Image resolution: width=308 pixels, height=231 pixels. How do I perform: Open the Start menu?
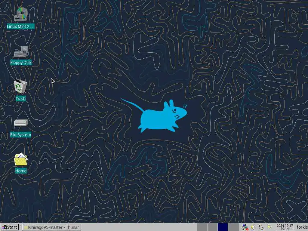pos(9,227)
